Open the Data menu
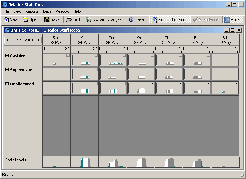246x179 pixels. [47, 11]
